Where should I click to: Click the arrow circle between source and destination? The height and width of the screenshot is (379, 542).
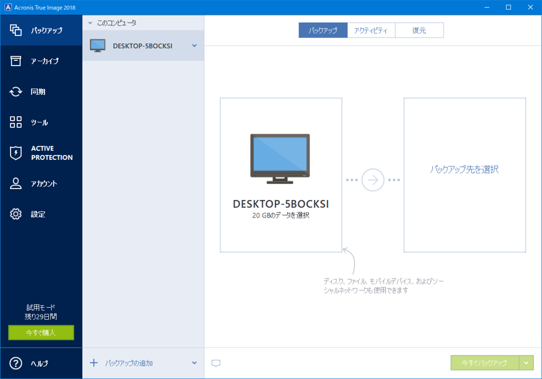(373, 180)
